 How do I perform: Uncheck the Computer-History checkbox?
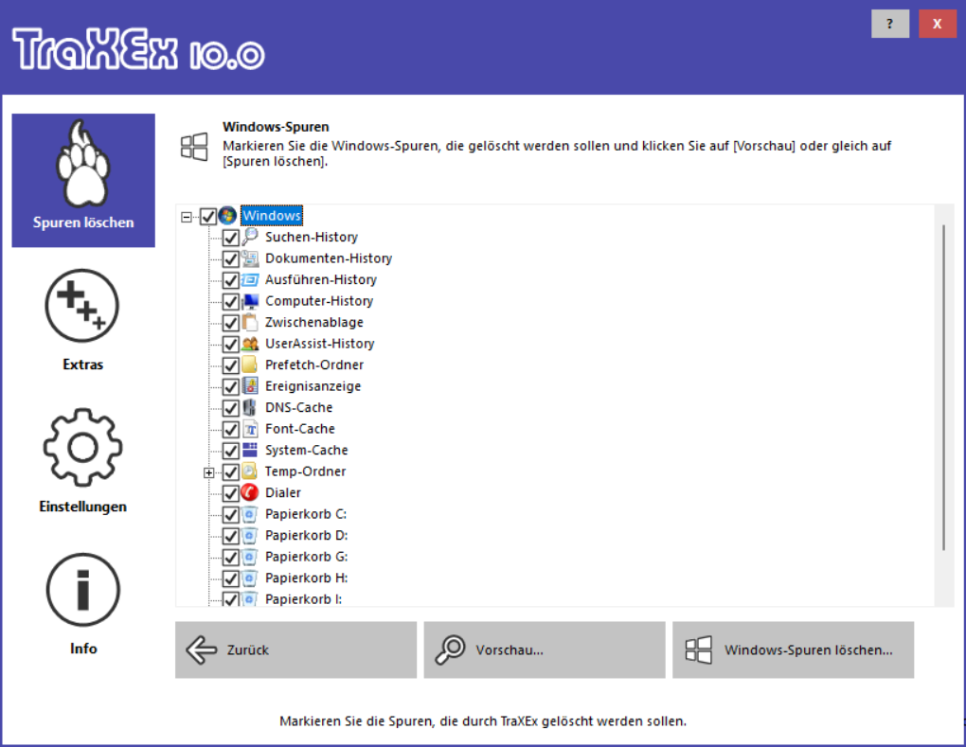(x=230, y=302)
